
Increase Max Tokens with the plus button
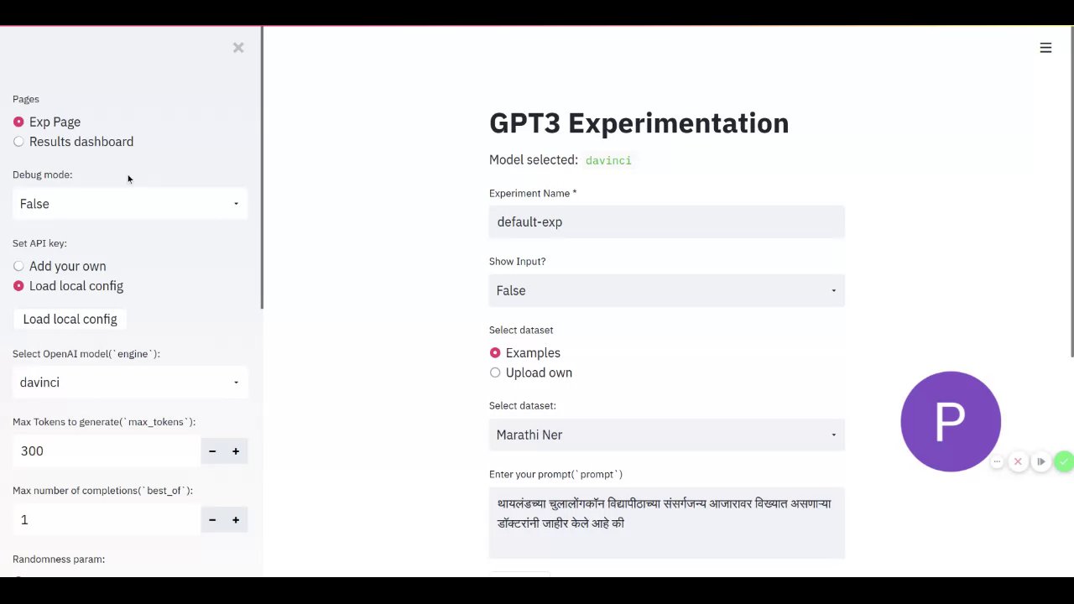pos(236,451)
